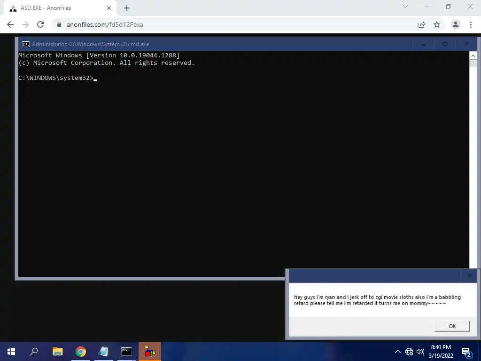Open the Windows Start menu
The width and height of the screenshot is (481, 361).
(x=11, y=352)
